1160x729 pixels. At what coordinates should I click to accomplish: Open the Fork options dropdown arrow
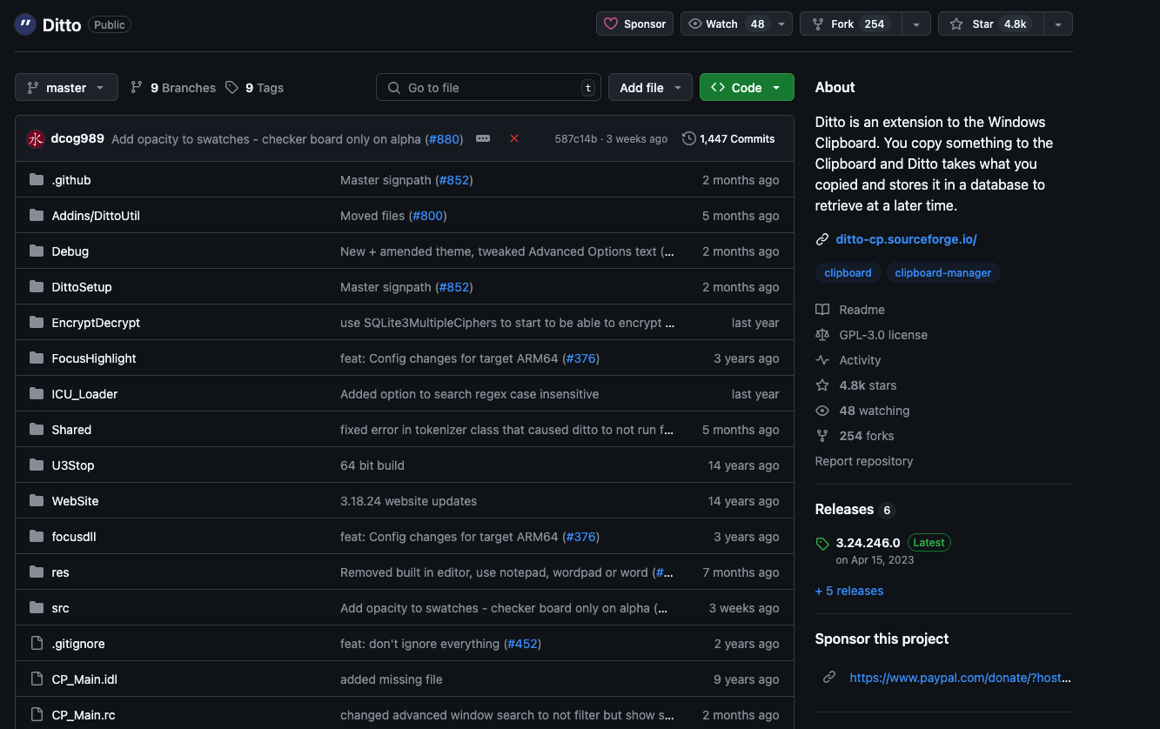[916, 24]
